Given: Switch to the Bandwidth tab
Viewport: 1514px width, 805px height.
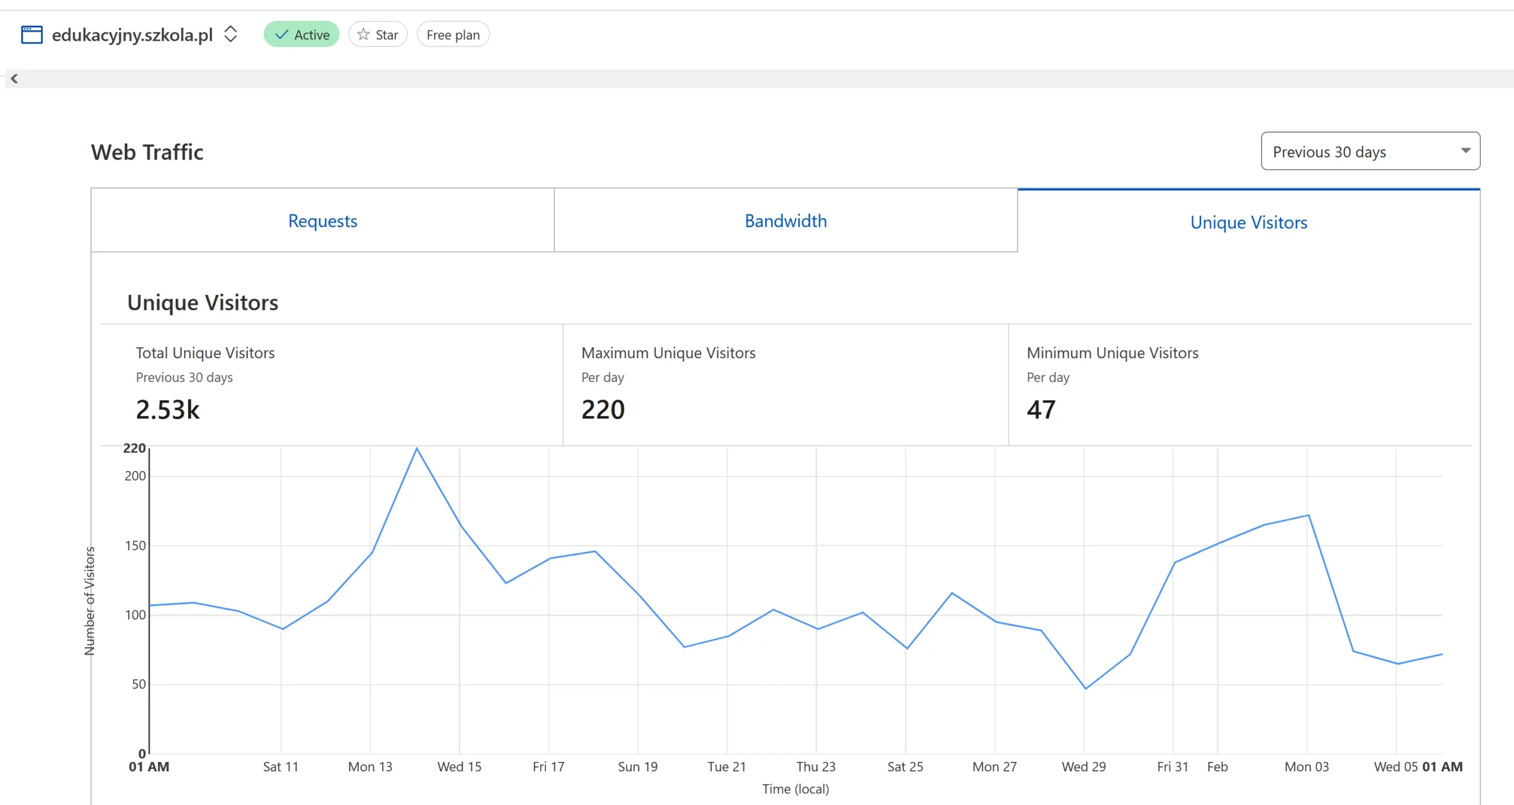Looking at the screenshot, I should click(x=785, y=221).
